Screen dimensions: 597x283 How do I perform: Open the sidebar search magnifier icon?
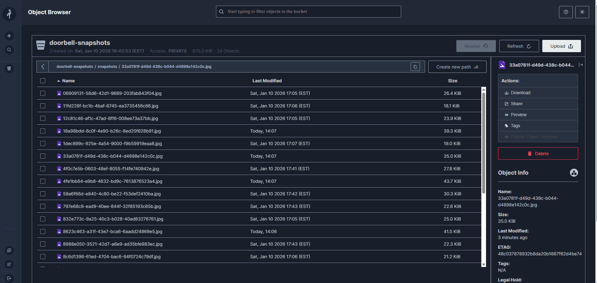[x=9, y=50]
